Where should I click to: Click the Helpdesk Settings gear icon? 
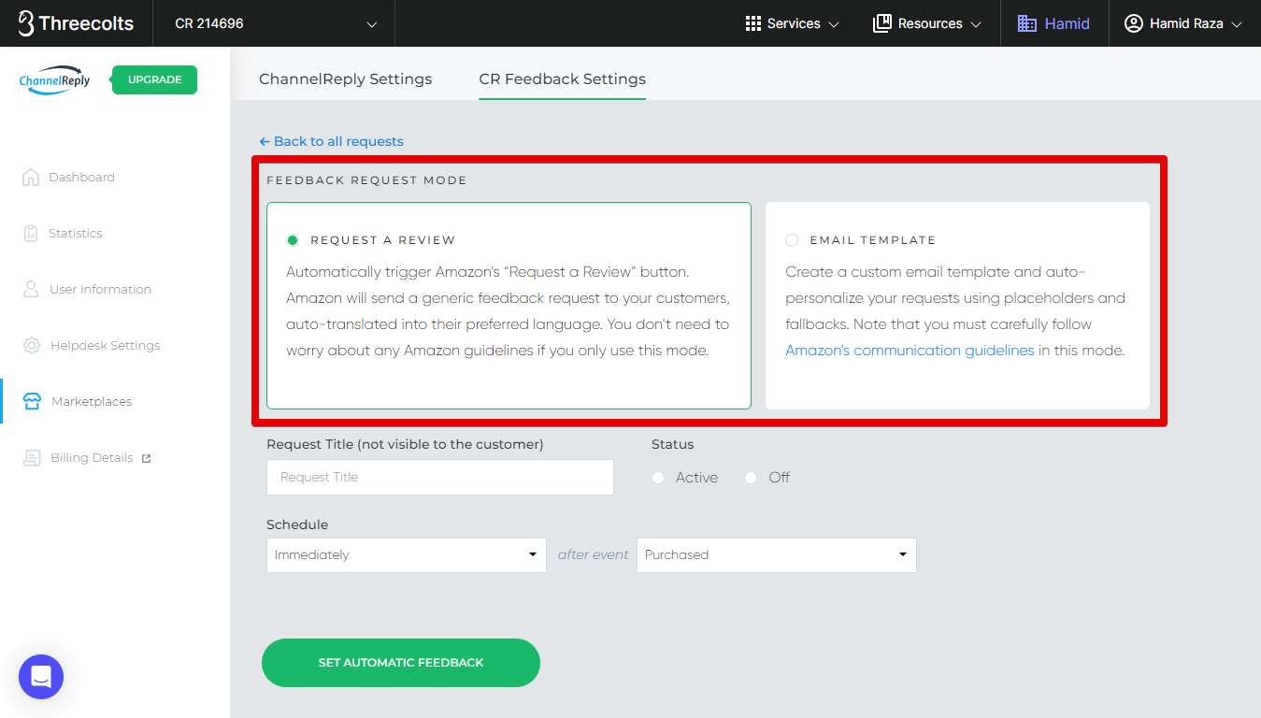click(32, 345)
